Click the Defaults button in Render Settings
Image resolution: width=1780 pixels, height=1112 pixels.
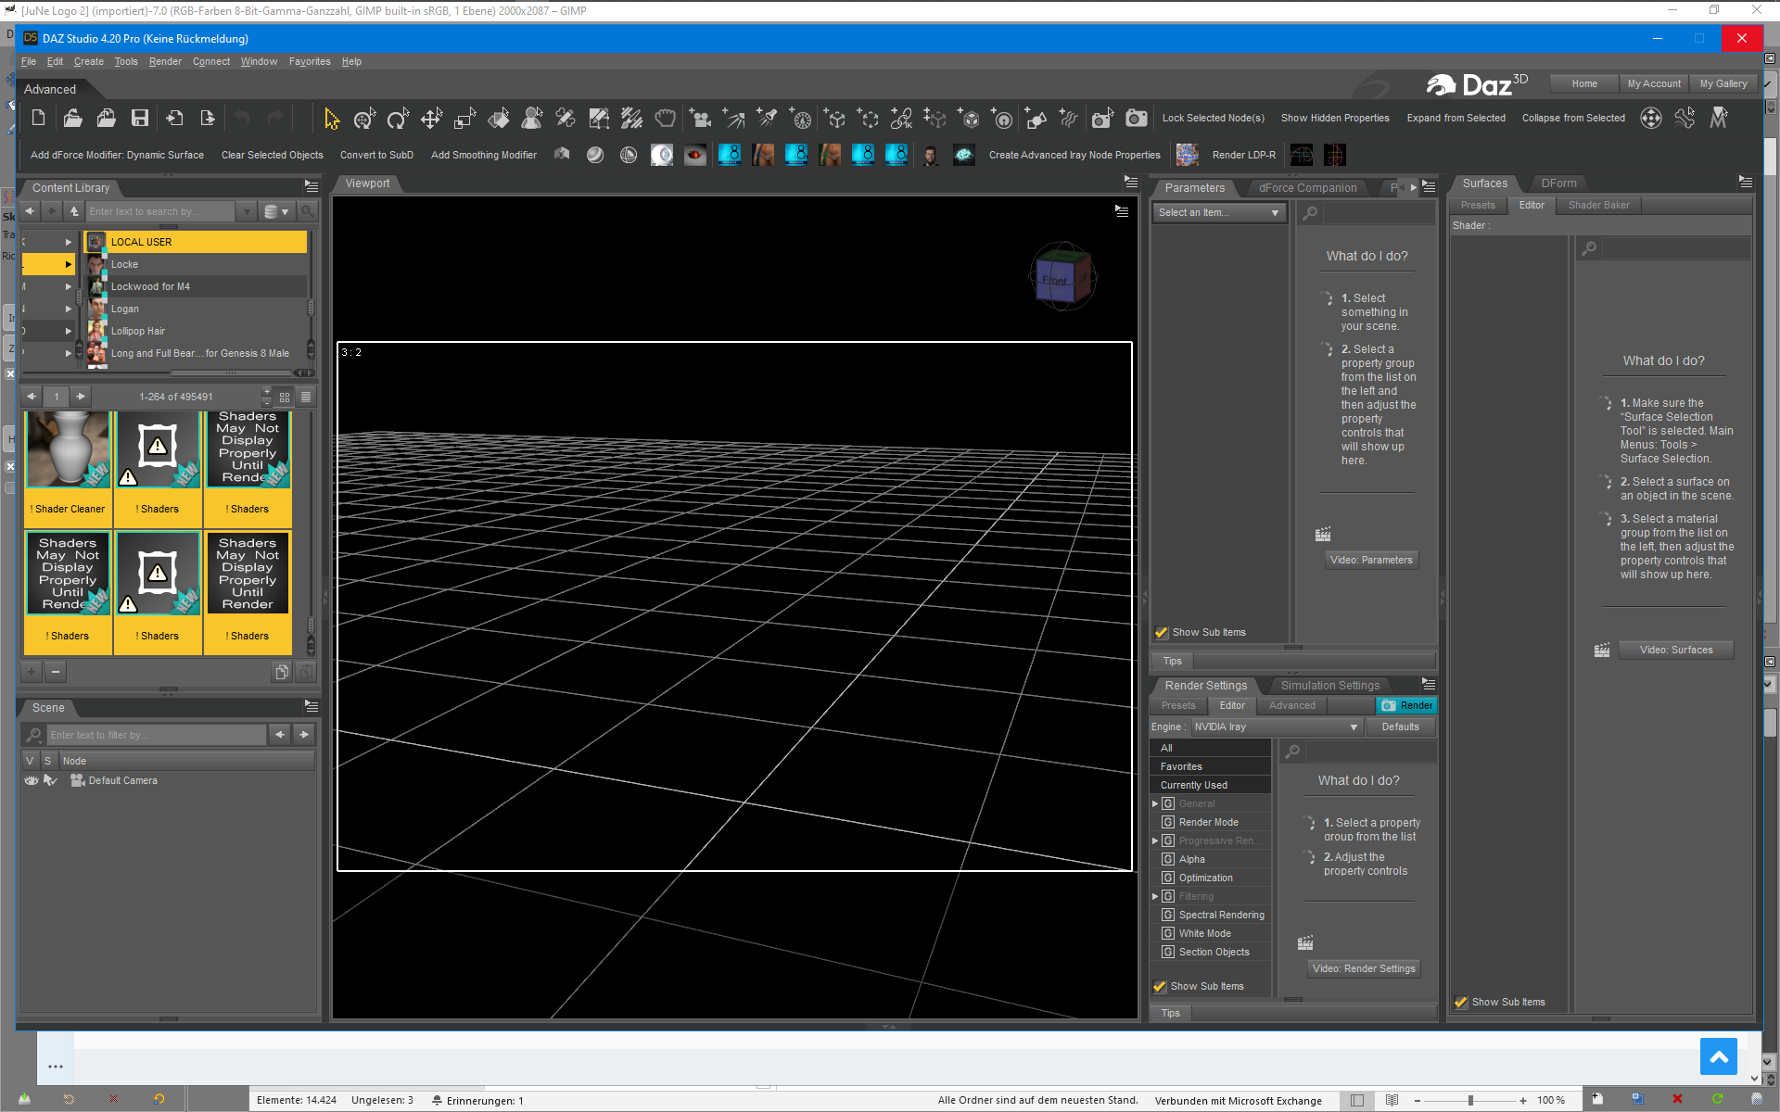coord(1400,727)
